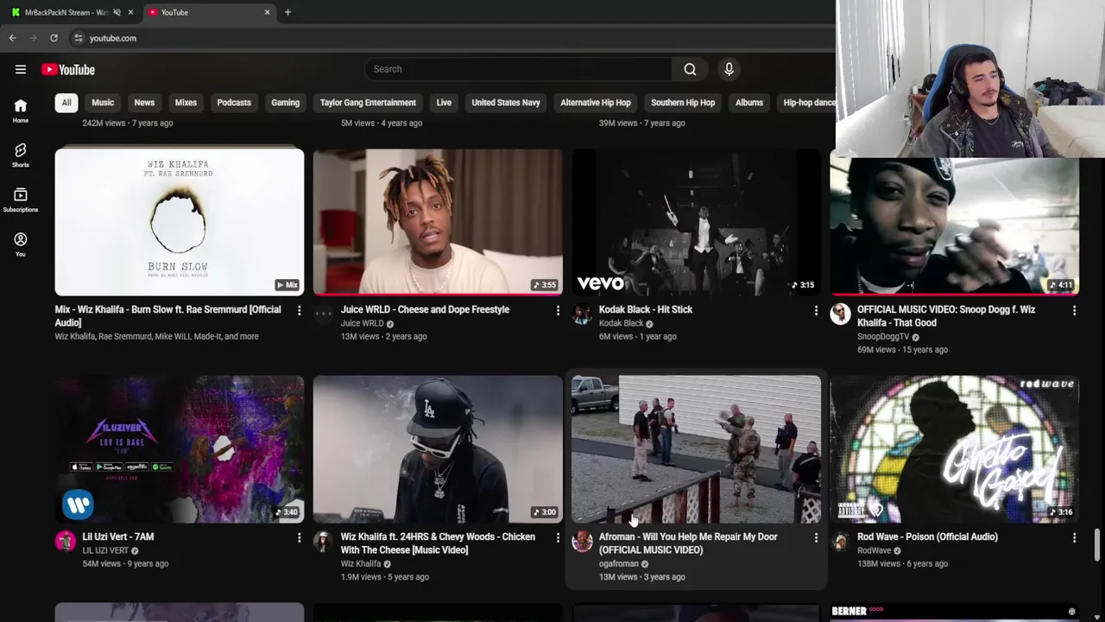Open Juice WRLD freestyle thumbnail
The width and height of the screenshot is (1105, 622).
(438, 222)
